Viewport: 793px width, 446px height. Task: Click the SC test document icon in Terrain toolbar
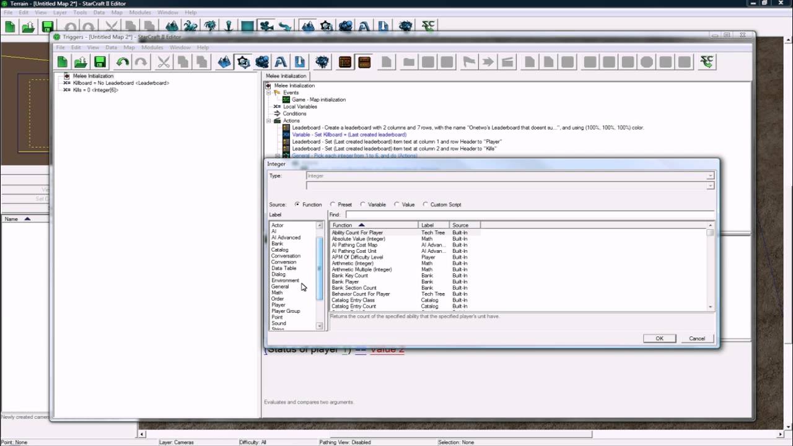point(428,26)
